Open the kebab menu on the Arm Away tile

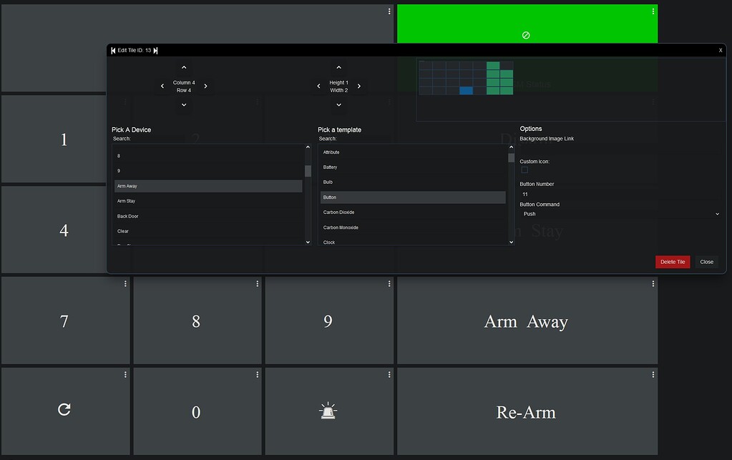point(652,283)
